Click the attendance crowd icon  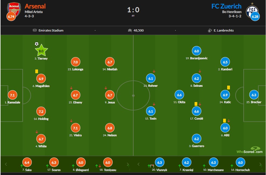[x=130, y=30]
